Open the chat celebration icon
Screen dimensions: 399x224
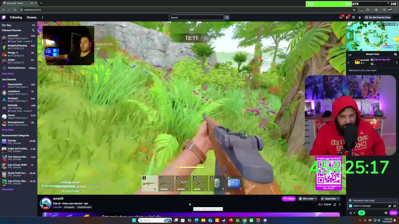390,206
